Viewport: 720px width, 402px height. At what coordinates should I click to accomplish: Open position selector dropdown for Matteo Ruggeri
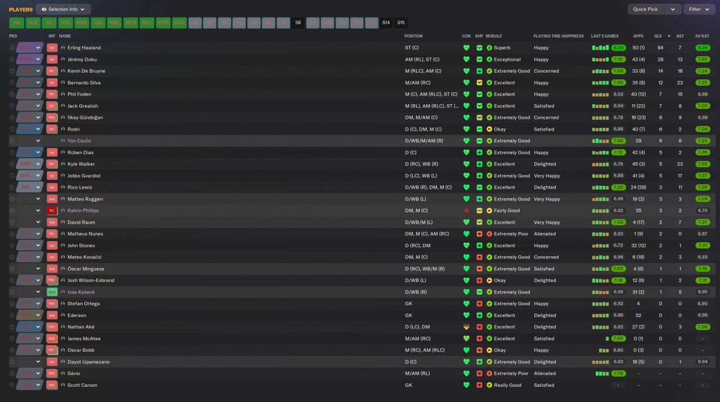point(38,199)
